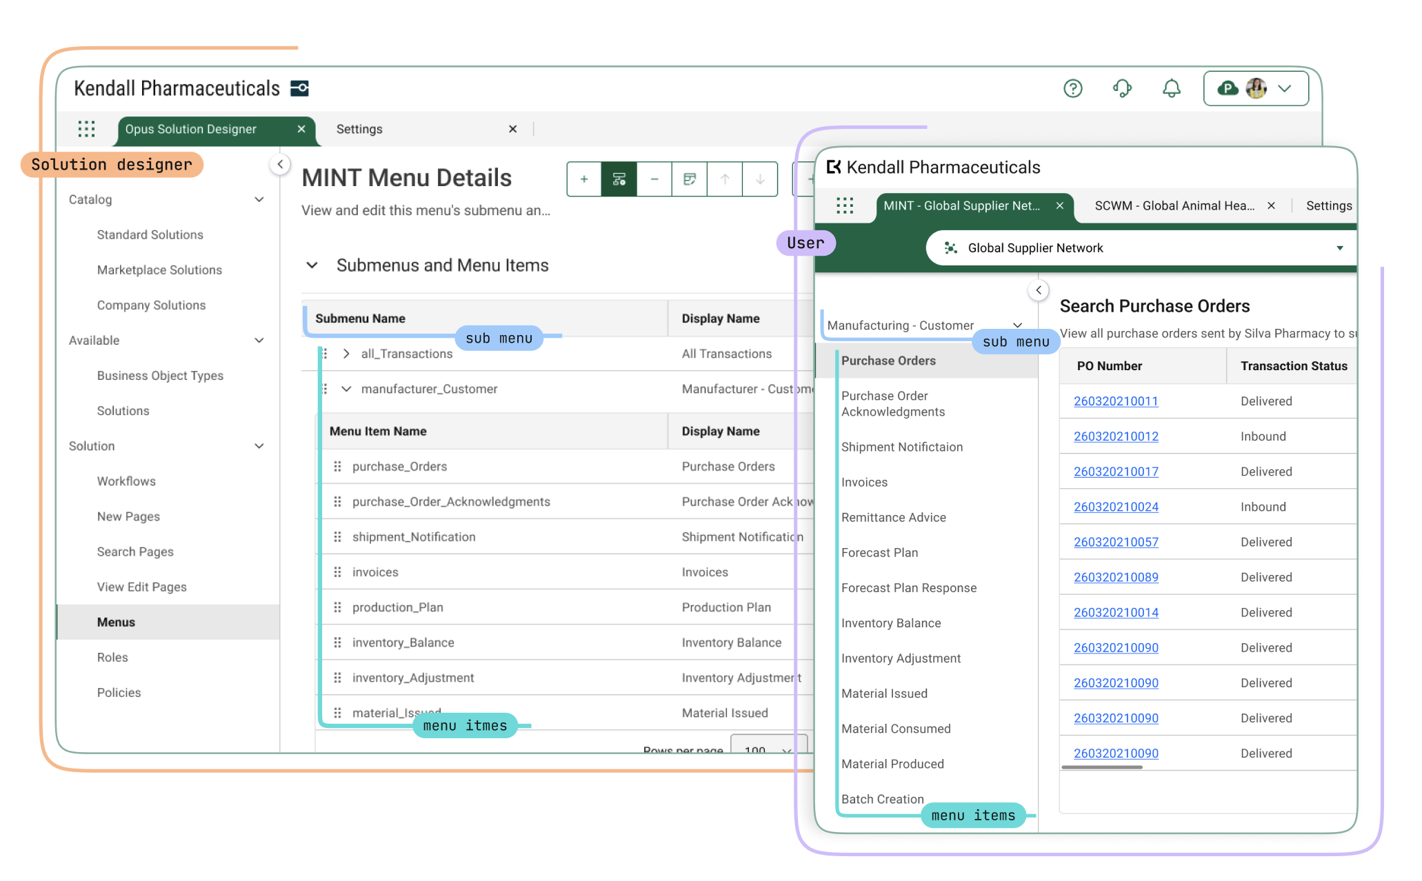
Task: Open the Menus sidebar item
Action: (x=168, y=622)
